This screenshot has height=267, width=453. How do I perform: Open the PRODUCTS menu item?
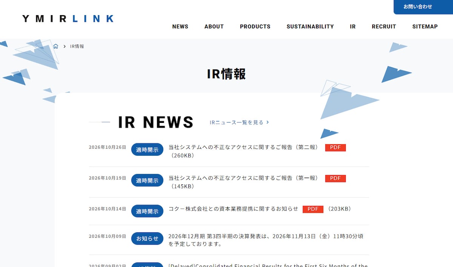(255, 27)
